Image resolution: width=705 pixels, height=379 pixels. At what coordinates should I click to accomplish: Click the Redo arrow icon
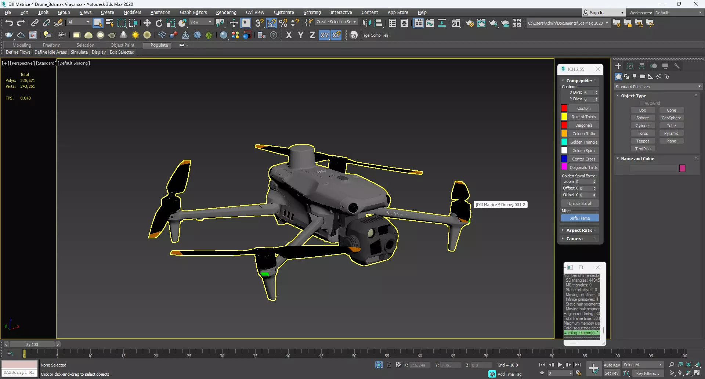[21, 23]
